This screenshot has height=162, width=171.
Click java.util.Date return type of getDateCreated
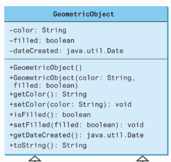point(115,135)
